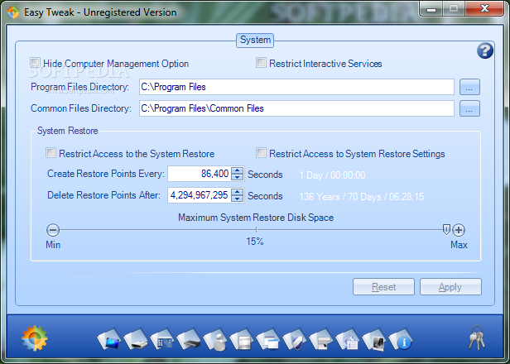Decrease disk space with minus icon
This screenshot has height=364, width=510.
pyautogui.click(x=53, y=230)
